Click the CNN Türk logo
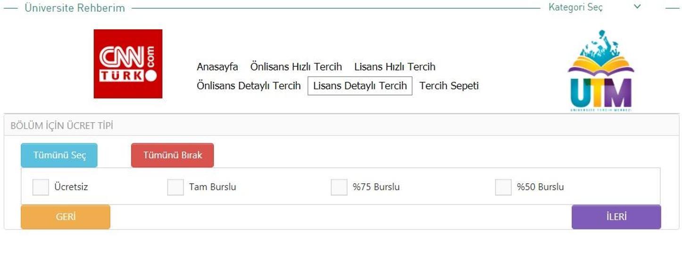This screenshot has width=682, height=261. pos(128,64)
